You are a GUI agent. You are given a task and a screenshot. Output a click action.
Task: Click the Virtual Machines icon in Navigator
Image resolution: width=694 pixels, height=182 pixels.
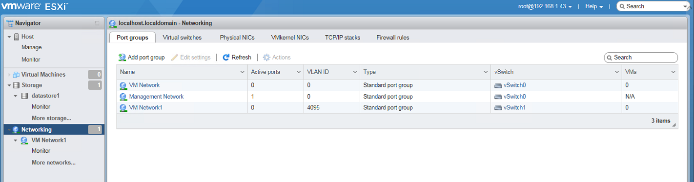16,75
